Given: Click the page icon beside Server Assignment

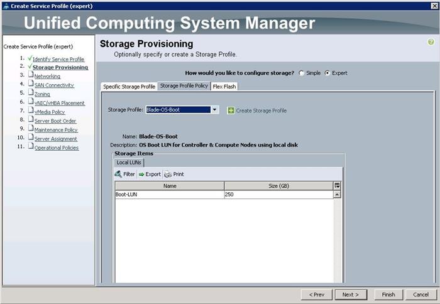Looking at the screenshot, I should coord(31,138).
